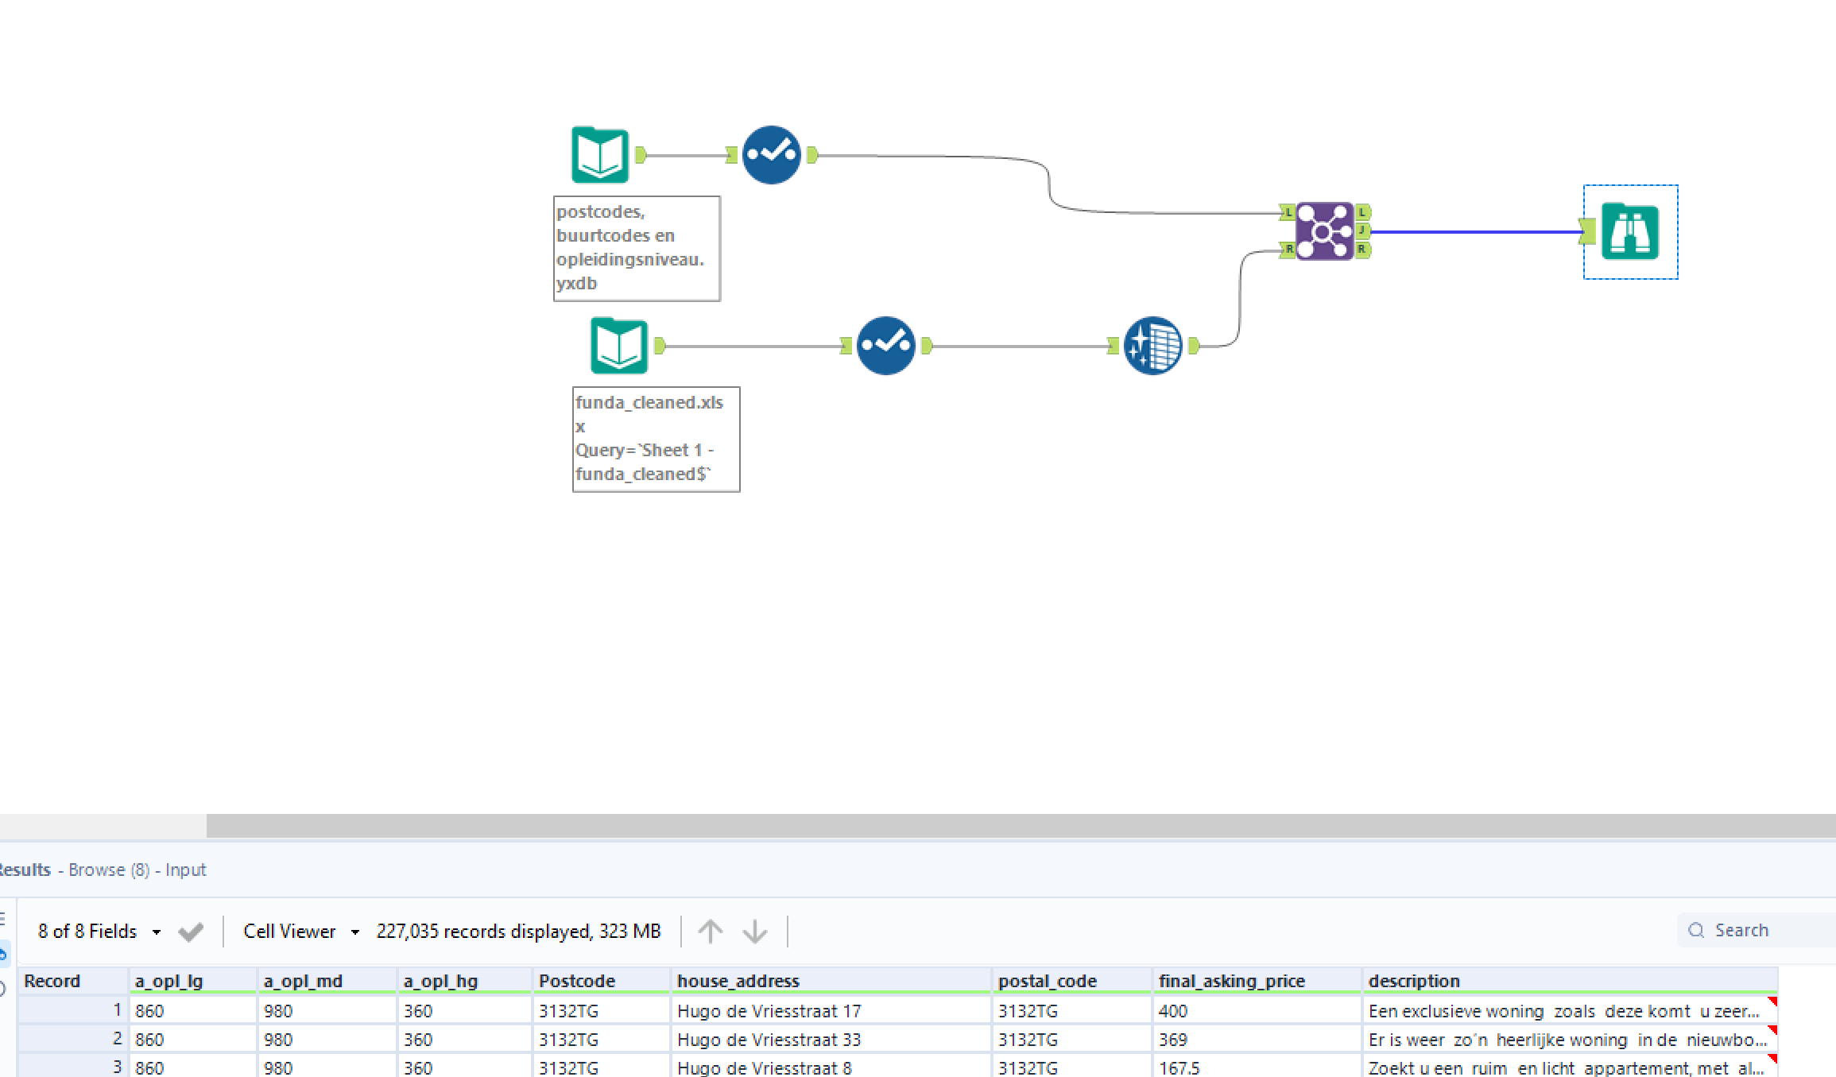Click the Select tool after postcodes input
Screen dimensions: 1836x1077
coord(771,155)
